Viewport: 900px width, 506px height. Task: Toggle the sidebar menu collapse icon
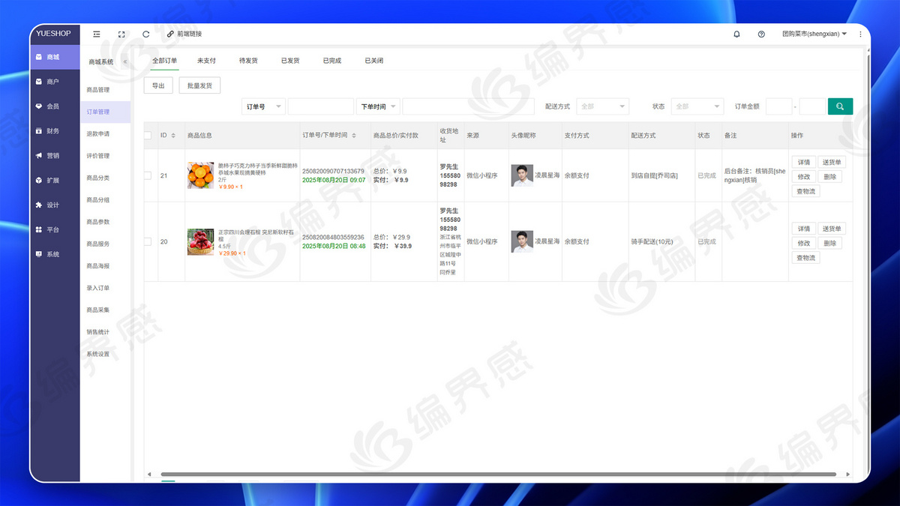point(97,34)
